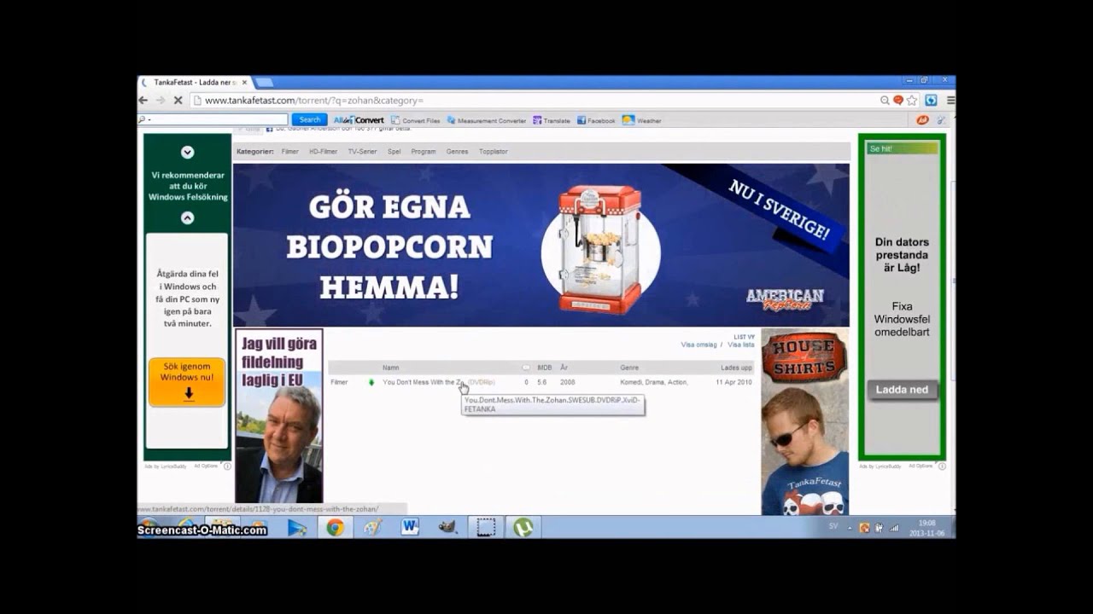
Task: Click the blue extension icon beside Chrome menu
Action: coord(931,100)
